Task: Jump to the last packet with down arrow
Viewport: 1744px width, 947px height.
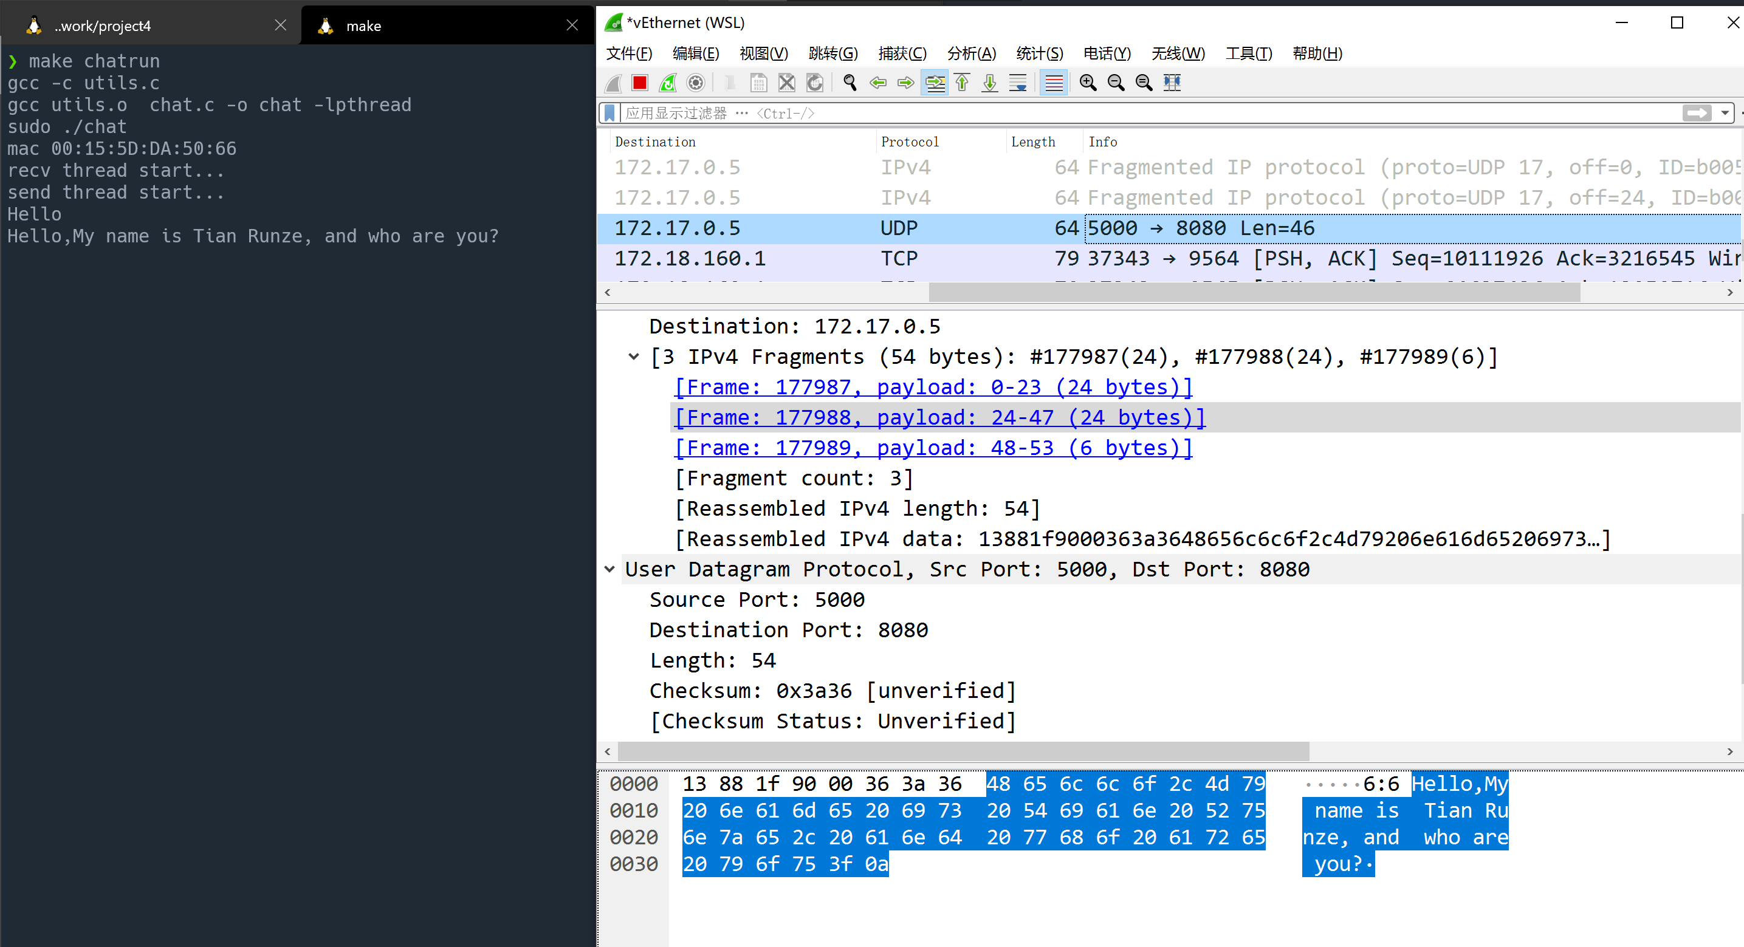Action: pos(990,83)
